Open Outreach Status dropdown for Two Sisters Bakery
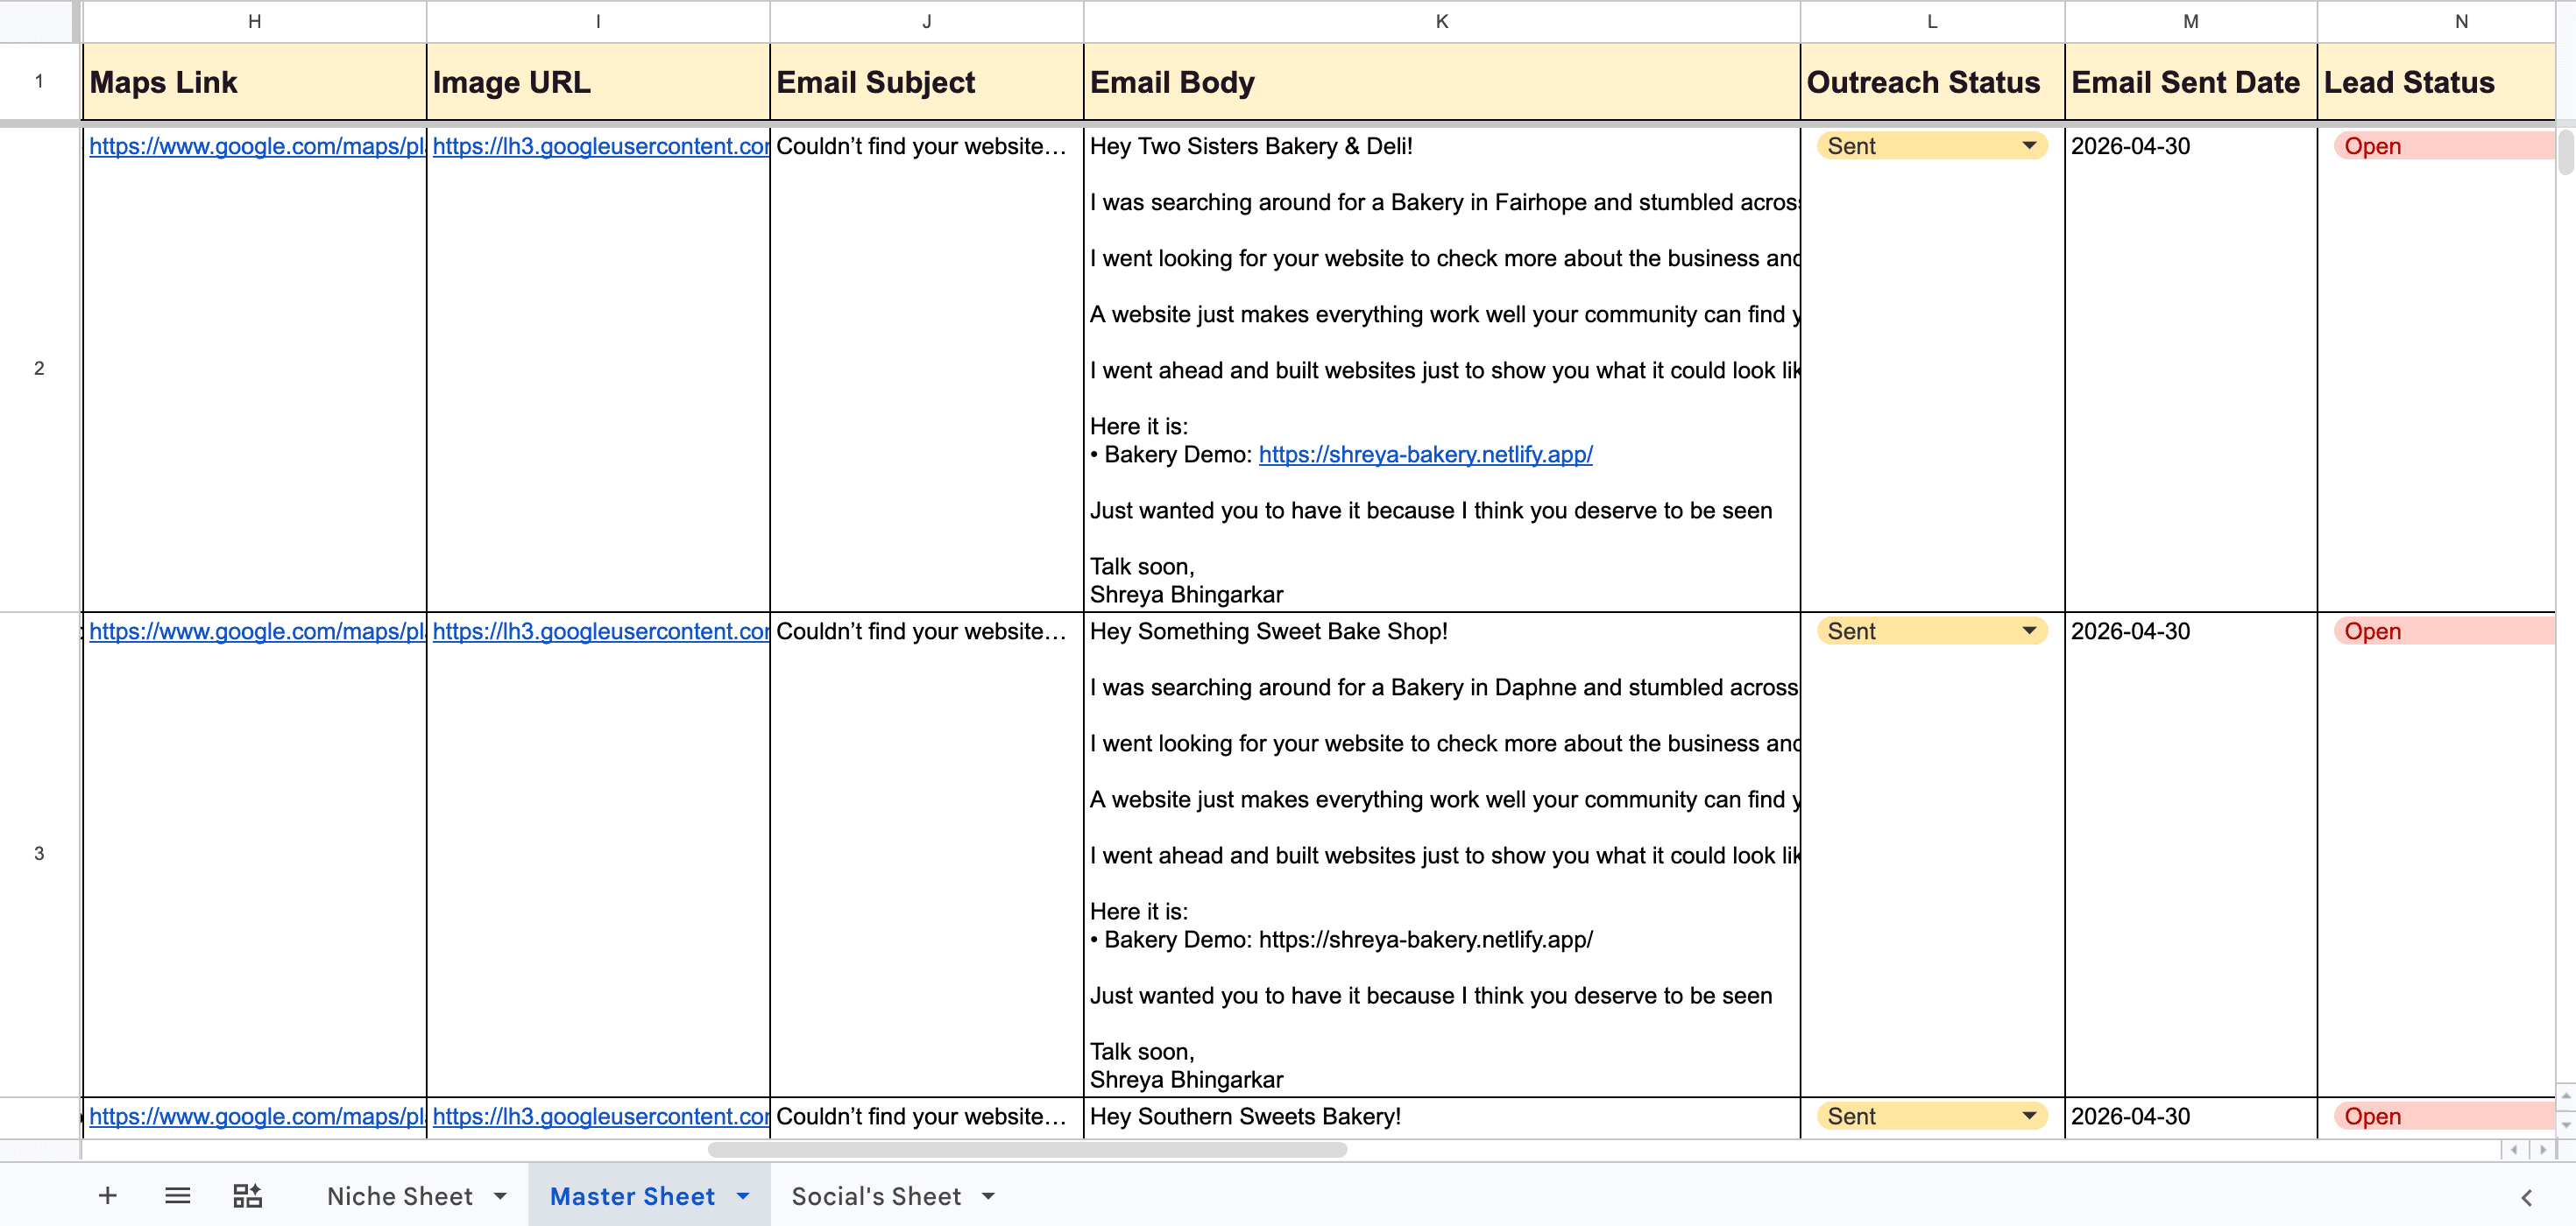 [x=2029, y=146]
